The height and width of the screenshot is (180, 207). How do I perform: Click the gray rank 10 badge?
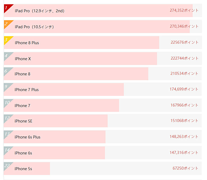[x=7, y=103]
